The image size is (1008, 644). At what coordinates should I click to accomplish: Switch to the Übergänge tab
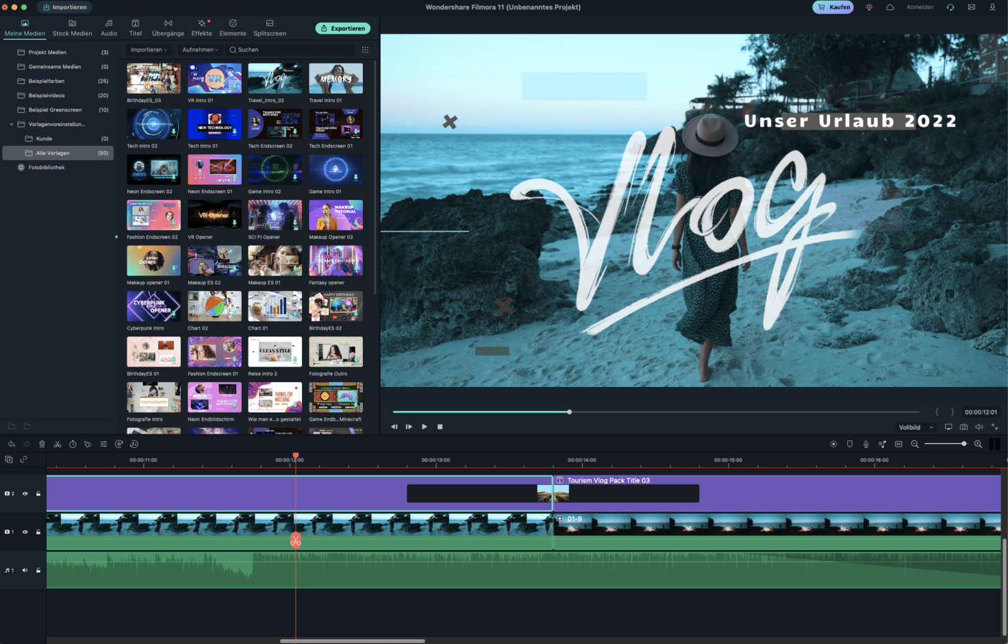pos(168,28)
